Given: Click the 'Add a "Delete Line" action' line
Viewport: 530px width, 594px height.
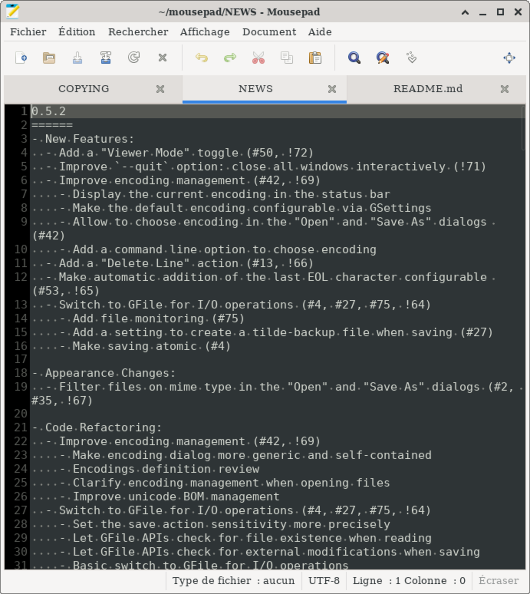Looking at the screenshot, I should (173, 263).
